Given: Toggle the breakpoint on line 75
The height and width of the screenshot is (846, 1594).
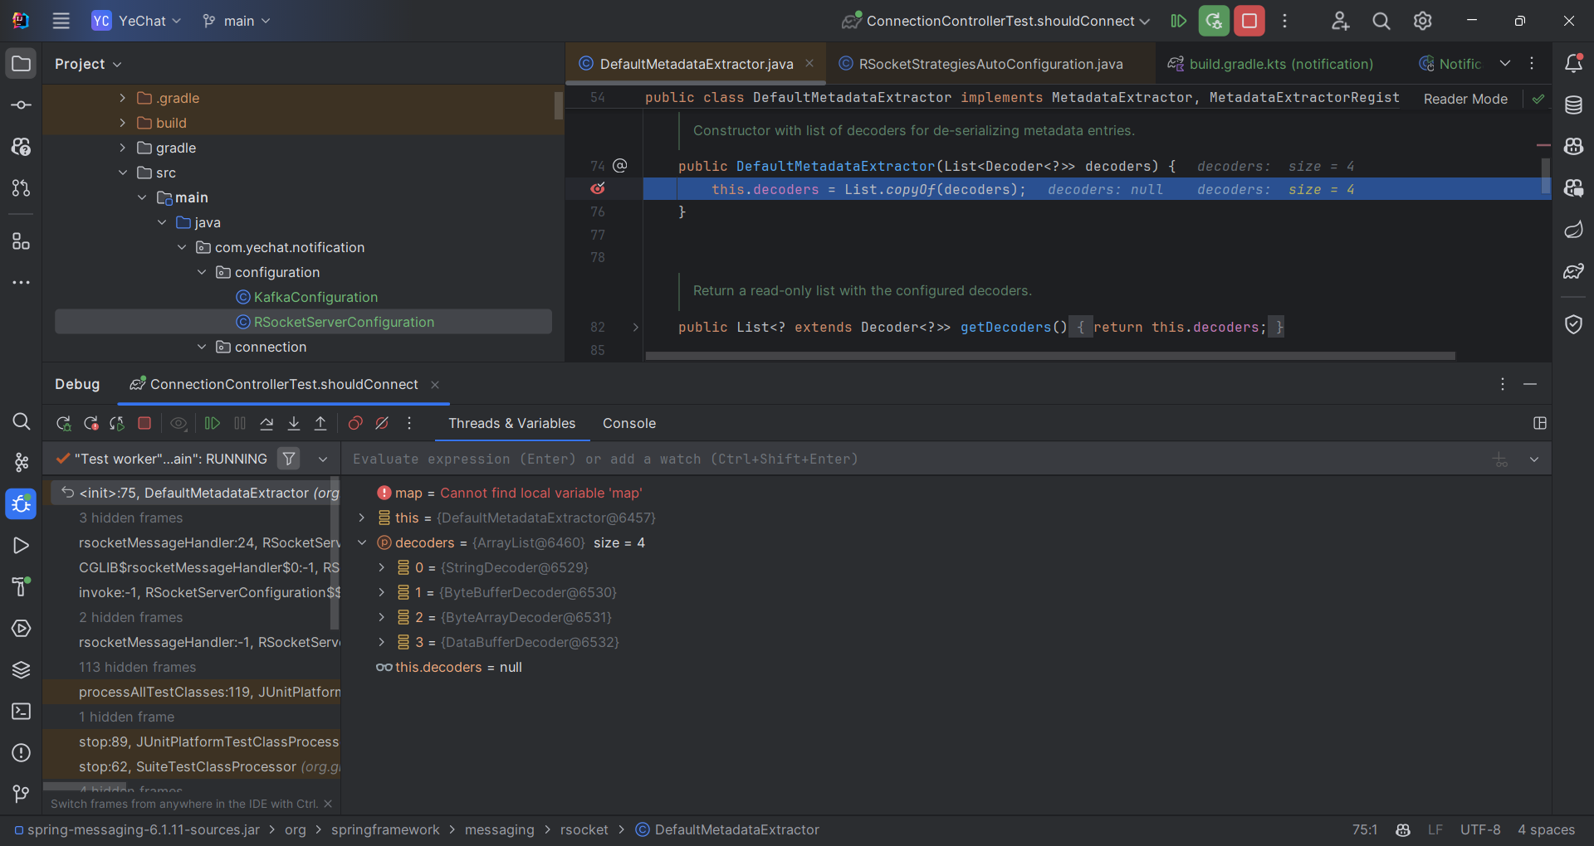Looking at the screenshot, I should pos(598,189).
